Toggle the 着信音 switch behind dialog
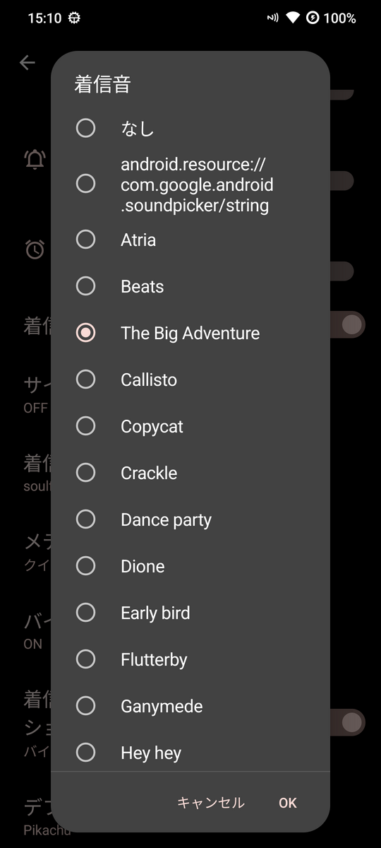This screenshot has width=381, height=848. 349,324
